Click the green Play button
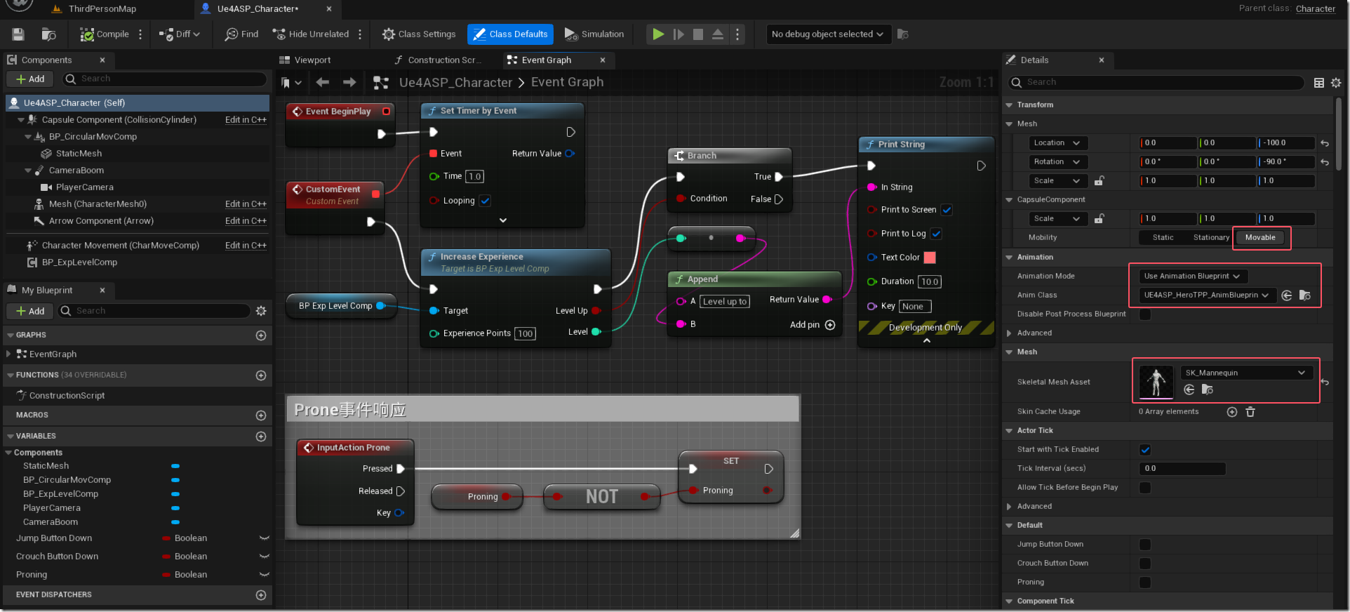The image size is (1350, 612). coord(658,34)
